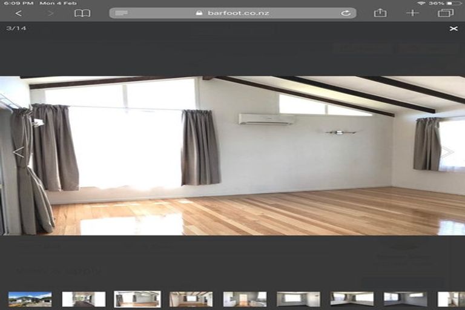Close the photo gallery with X
465x310 pixels.
(x=453, y=28)
